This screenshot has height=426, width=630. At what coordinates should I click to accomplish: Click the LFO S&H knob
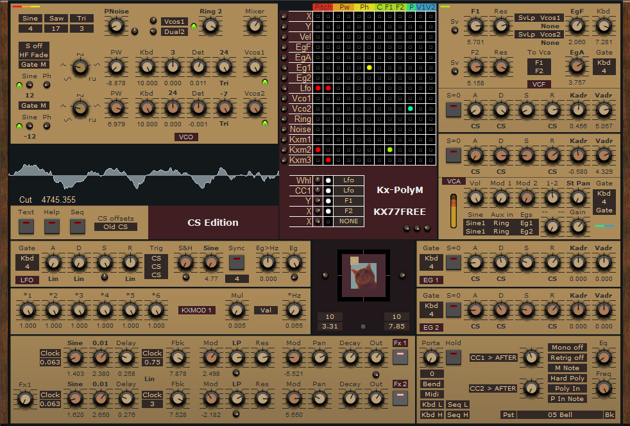point(185,263)
